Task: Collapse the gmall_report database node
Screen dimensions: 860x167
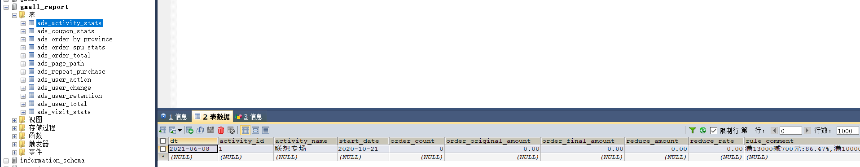Action: [x=6, y=7]
